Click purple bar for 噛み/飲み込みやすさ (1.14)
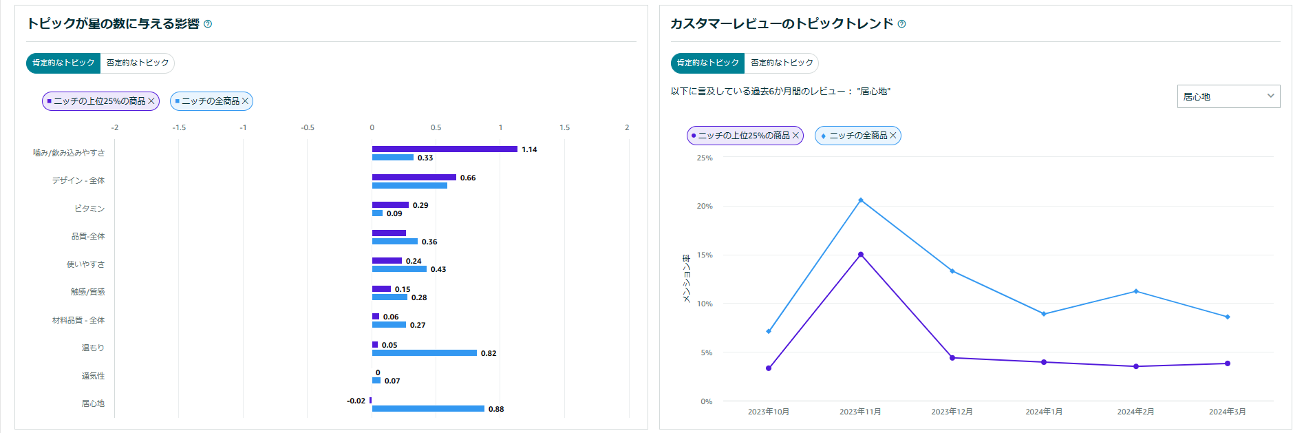The width and height of the screenshot is (1304, 433). 445,149
